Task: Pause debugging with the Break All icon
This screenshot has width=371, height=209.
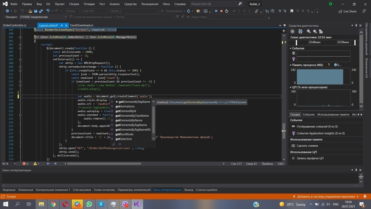Action: click(216, 11)
